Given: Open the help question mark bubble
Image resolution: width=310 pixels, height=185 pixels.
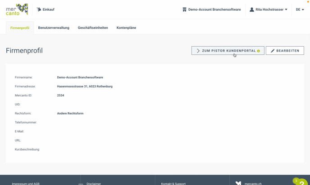Looking at the screenshot, I should 301,182.
